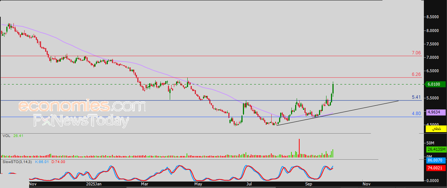Click the blue 86.0070 stochastic axis tag
The image size is (447, 188).
click(x=436, y=160)
